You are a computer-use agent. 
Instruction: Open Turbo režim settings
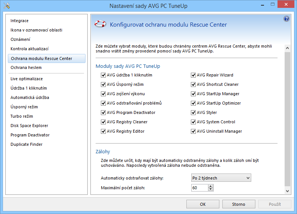click(x=22, y=116)
